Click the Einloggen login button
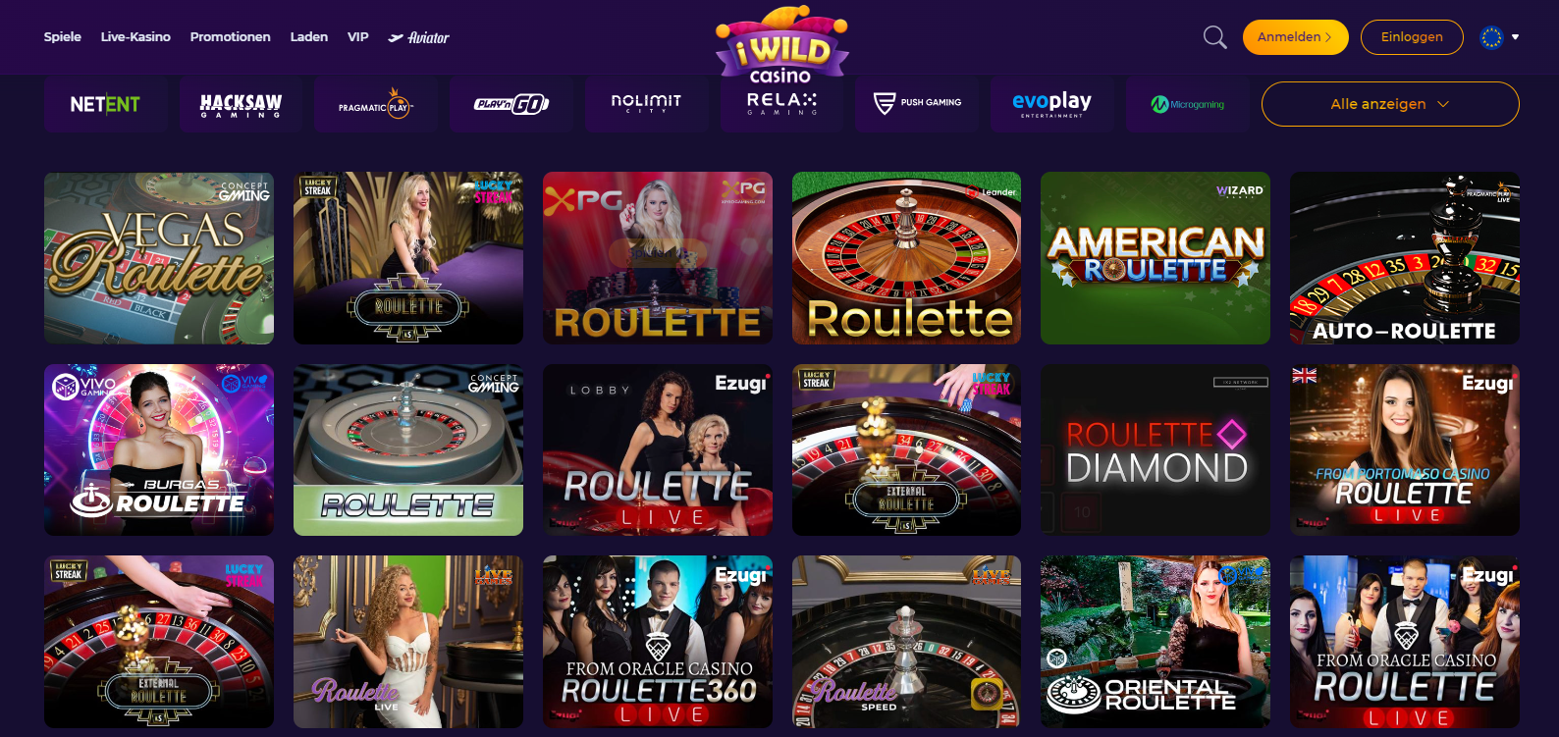1559x737 pixels. pos(1412,37)
